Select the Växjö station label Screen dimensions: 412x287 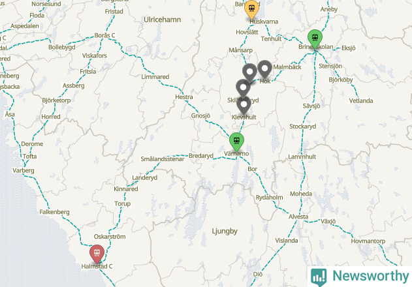tap(328, 221)
